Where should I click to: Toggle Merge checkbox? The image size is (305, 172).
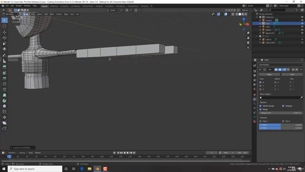point(261,109)
